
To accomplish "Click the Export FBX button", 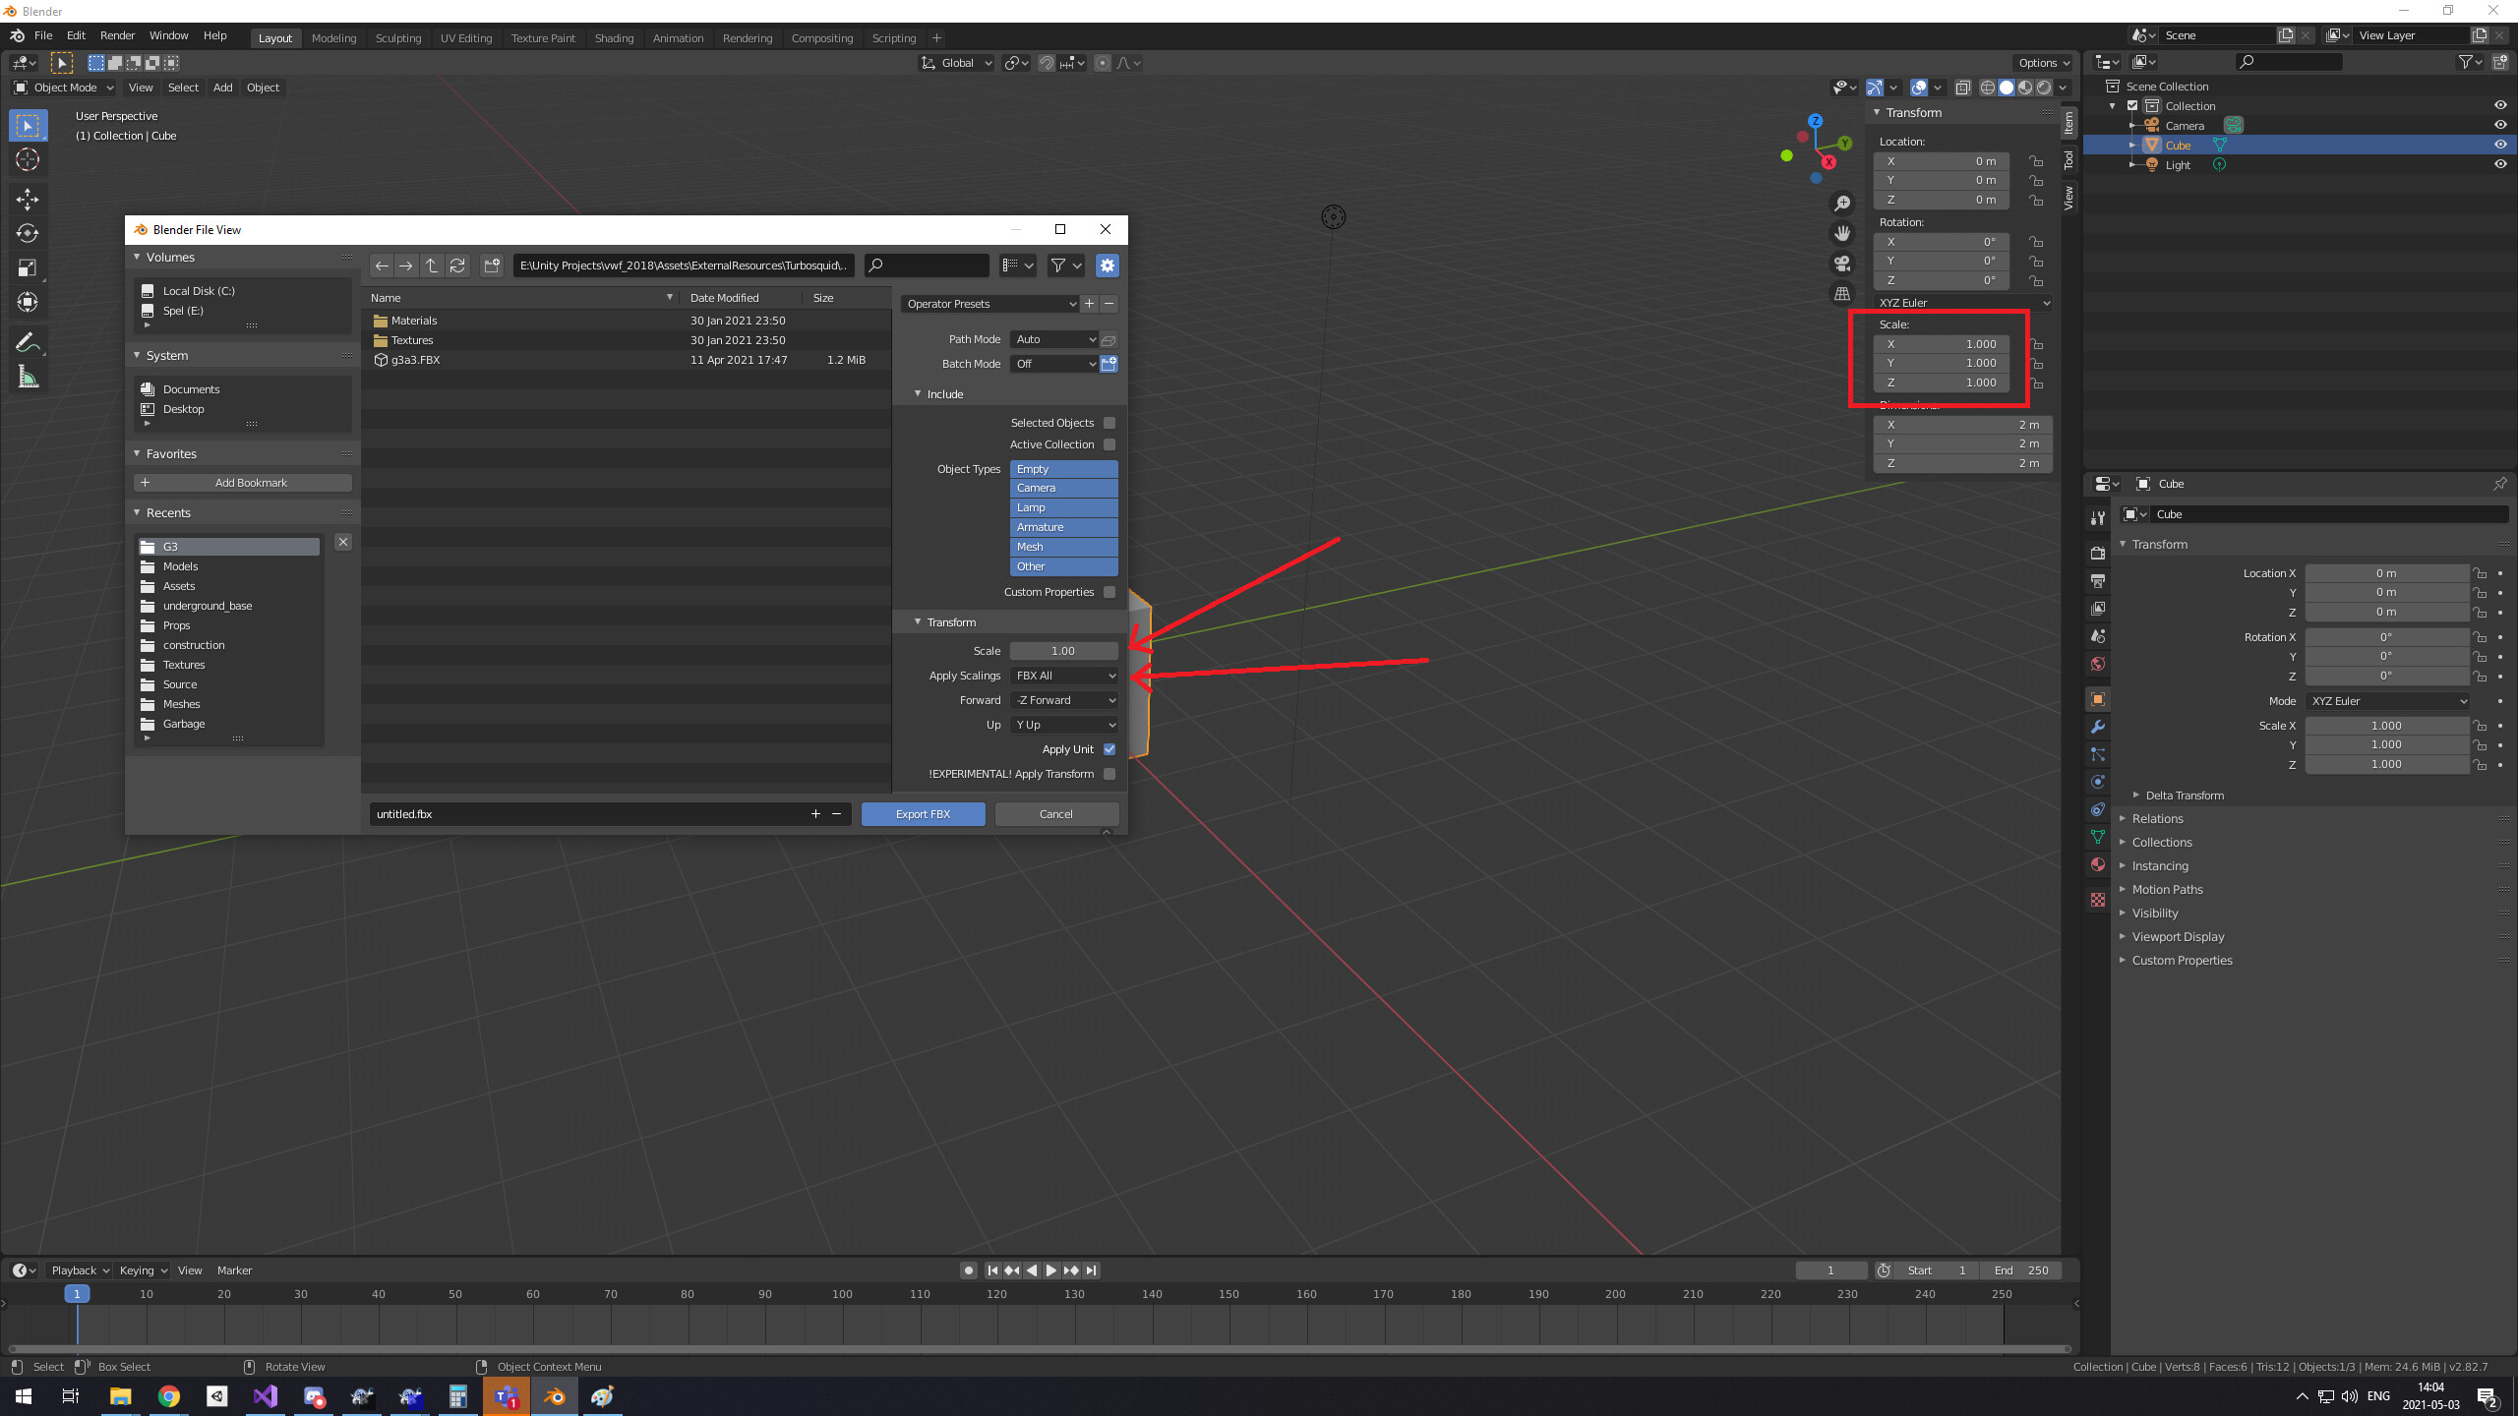I will [922, 813].
